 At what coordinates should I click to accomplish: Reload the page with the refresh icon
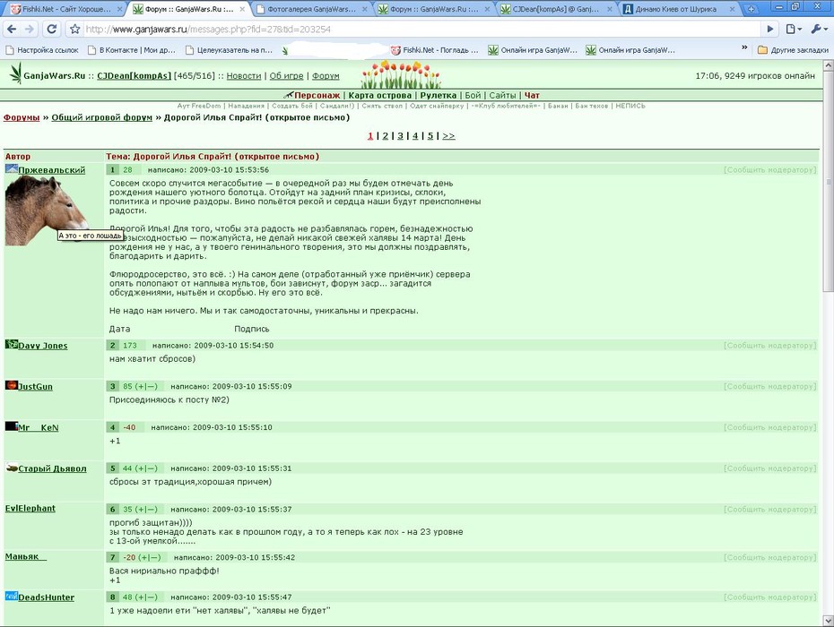point(52,30)
